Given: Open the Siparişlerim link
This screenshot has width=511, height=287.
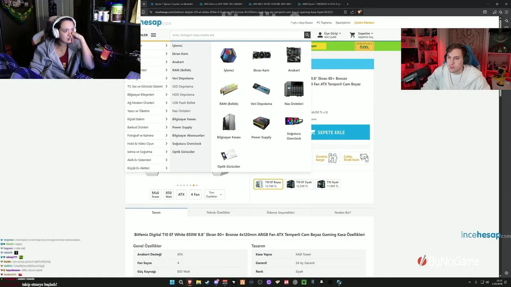Looking at the screenshot, I should pos(343,23).
